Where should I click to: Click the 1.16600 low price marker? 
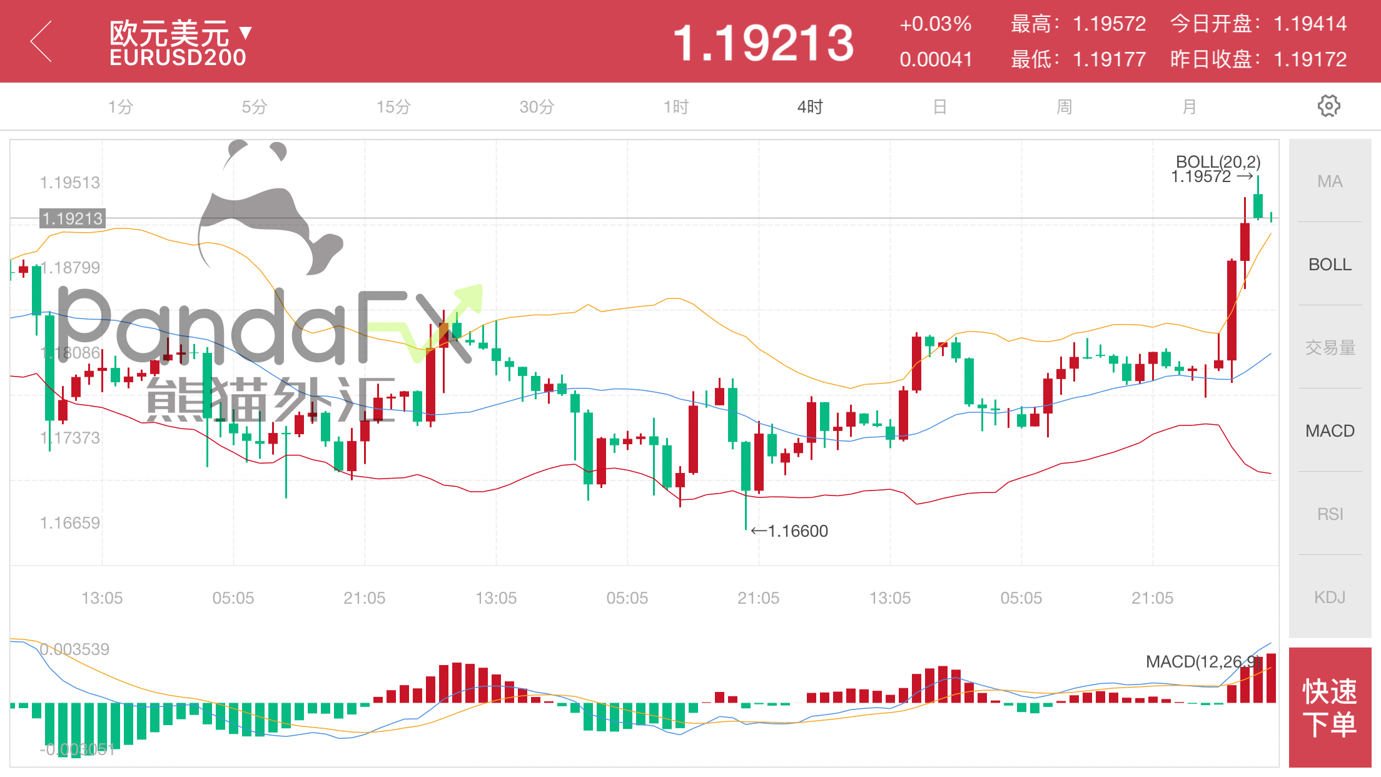[x=789, y=531]
